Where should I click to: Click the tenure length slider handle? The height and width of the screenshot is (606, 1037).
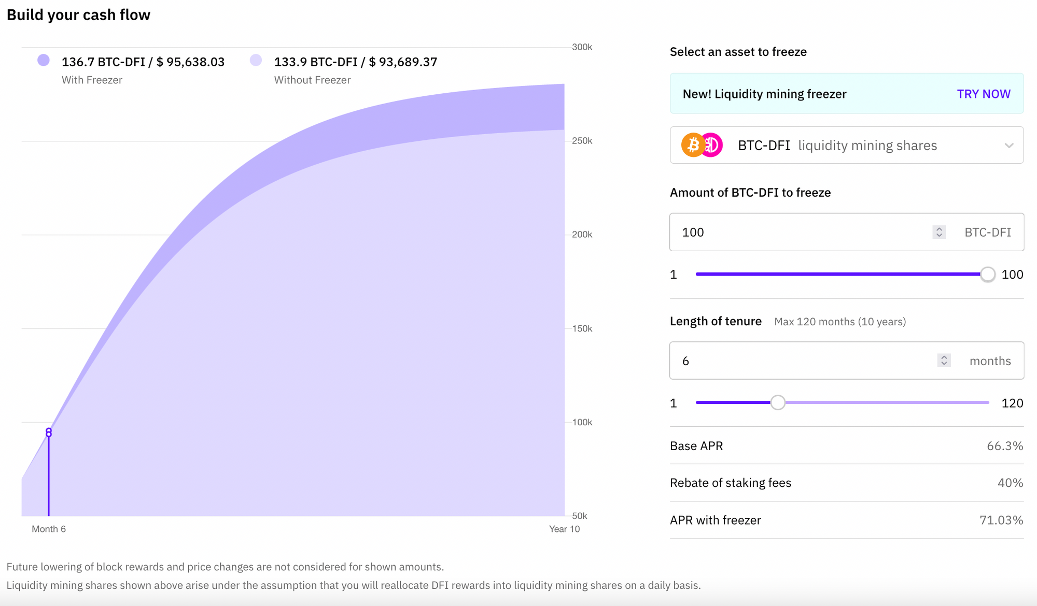tap(777, 402)
